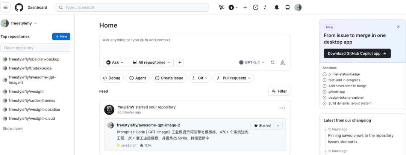Click YoujianW's avatar in the feed
This screenshot has width=406, height=155.
tap(109, 110)
